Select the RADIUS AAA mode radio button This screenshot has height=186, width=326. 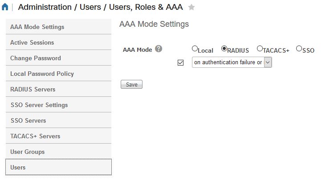coord(224,49)
